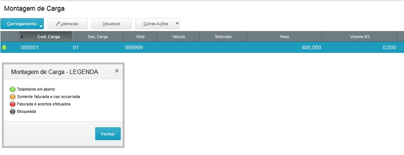The image size is (404, 155).
Task: Select the Motorista column header
Action: [x=223, y=37]
